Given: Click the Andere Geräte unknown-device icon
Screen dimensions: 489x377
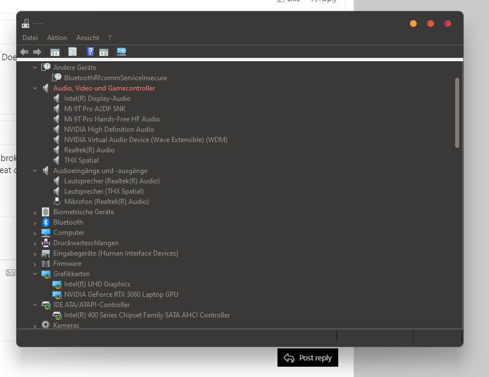Looking at the screenshot, I should point(46,67).
